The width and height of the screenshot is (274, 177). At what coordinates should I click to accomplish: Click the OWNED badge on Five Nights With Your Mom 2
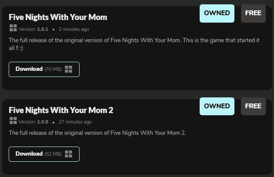click(217, 106)
